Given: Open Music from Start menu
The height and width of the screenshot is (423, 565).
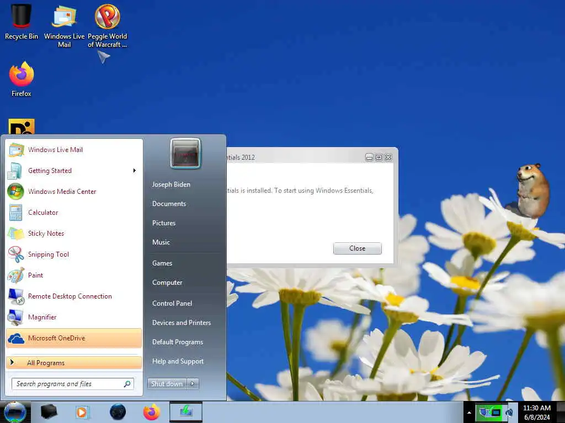Looking at the screenshot, I should [x=161, y=242].
